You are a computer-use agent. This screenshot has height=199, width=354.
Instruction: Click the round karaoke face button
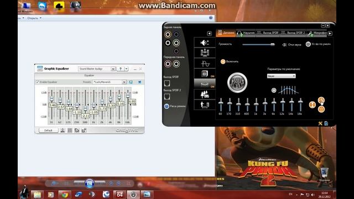click(237, 82)
